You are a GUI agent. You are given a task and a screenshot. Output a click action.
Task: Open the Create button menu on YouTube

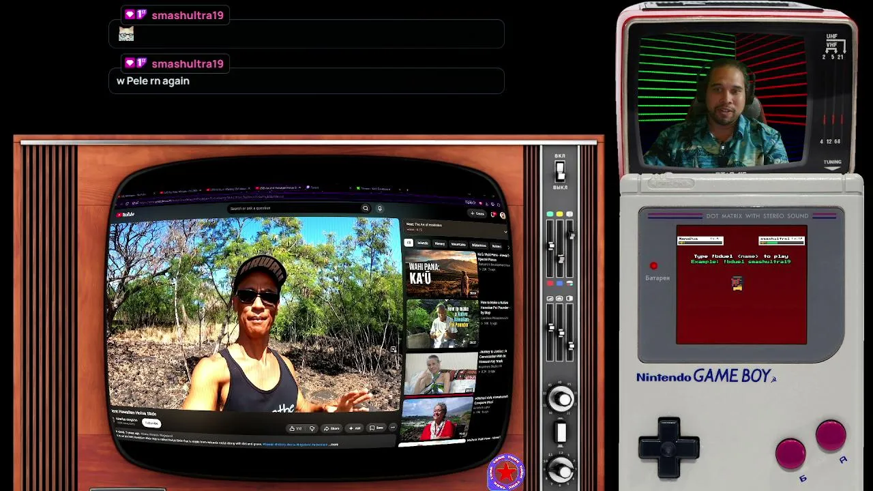pos(477,213)
